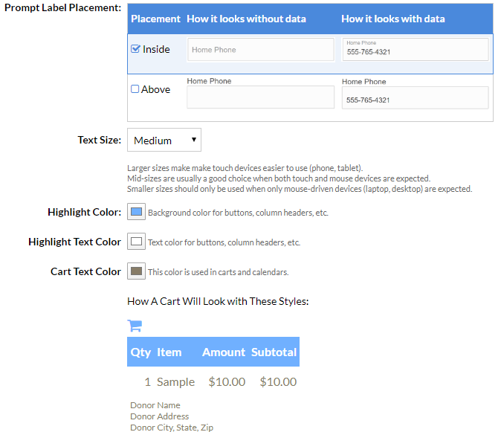The image size is (501, 432).
Task: Click the 'Text Size:' label
Action: click(x=100, y=140)
